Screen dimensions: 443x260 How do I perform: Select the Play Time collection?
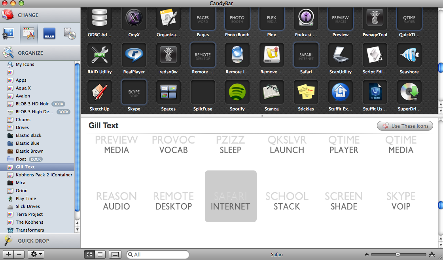pyautogui.click(x=37, y=198)
